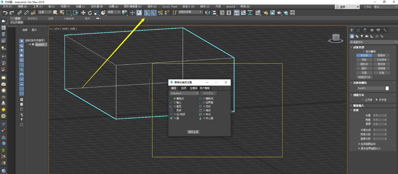The width and height of the screenshot is (398, 174).
Task: Click the Undo arrow in the main toolbar
Action: tap(5, 13)
